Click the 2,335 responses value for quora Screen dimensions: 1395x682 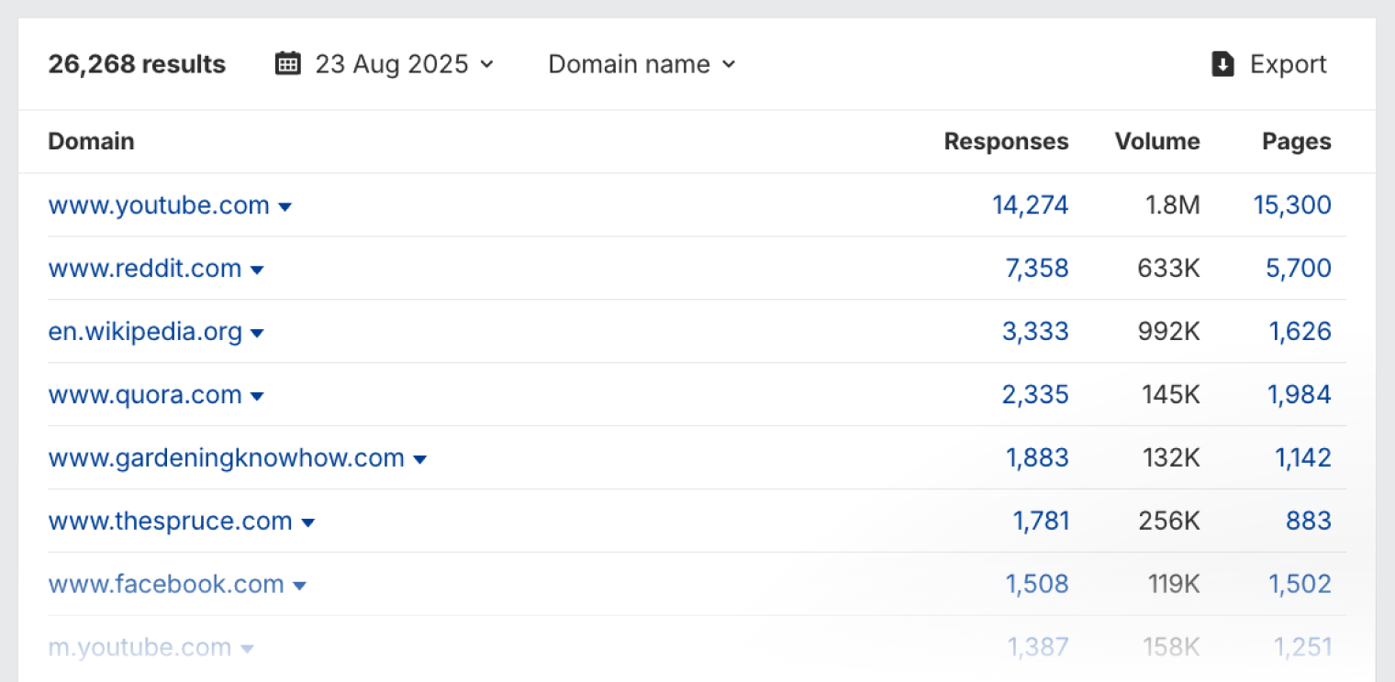(x=1035, y=395)
